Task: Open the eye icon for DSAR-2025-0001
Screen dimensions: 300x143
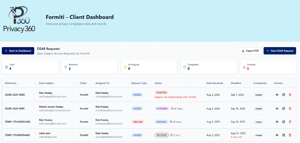Action: pos(277,109)
